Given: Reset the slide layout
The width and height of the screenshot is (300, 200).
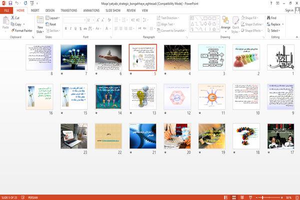Looking at the screenshot, I should (51, 24).
